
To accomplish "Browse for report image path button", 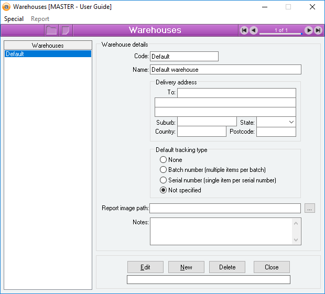I will (310, 208).
